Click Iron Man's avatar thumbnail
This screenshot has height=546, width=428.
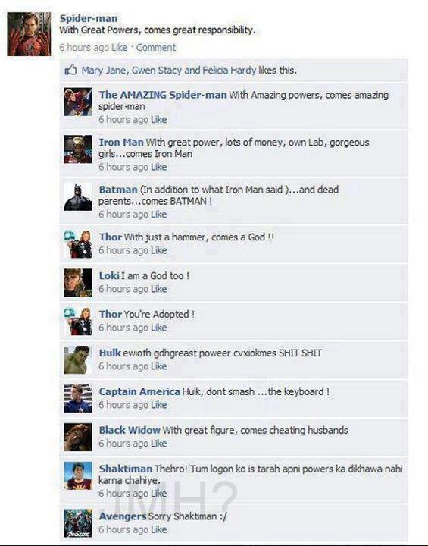pos(78,149)
